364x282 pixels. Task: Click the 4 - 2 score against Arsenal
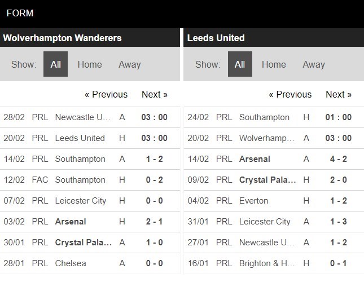[x=339, y=159]
